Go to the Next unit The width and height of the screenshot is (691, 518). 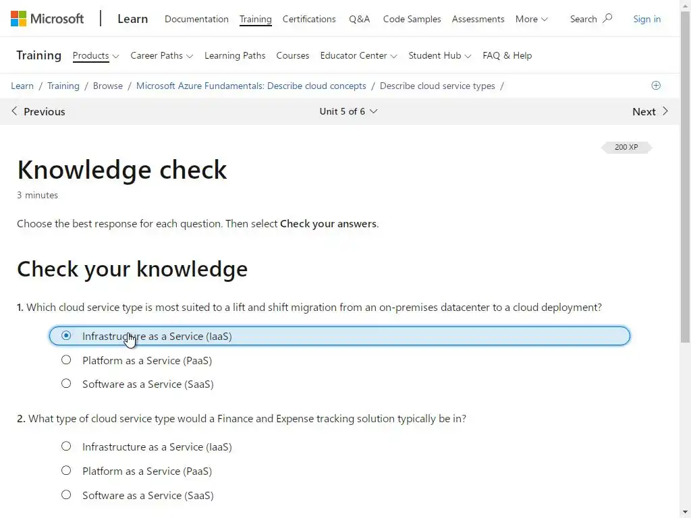click(651, 111)
